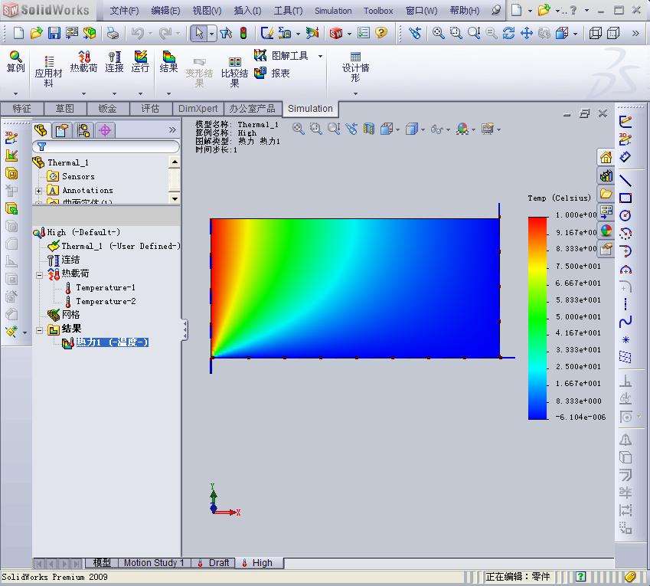Viewport: 650px width, 586px height.
Task: Collapse the 结果 tree node
Action: [x=39, y=330]
